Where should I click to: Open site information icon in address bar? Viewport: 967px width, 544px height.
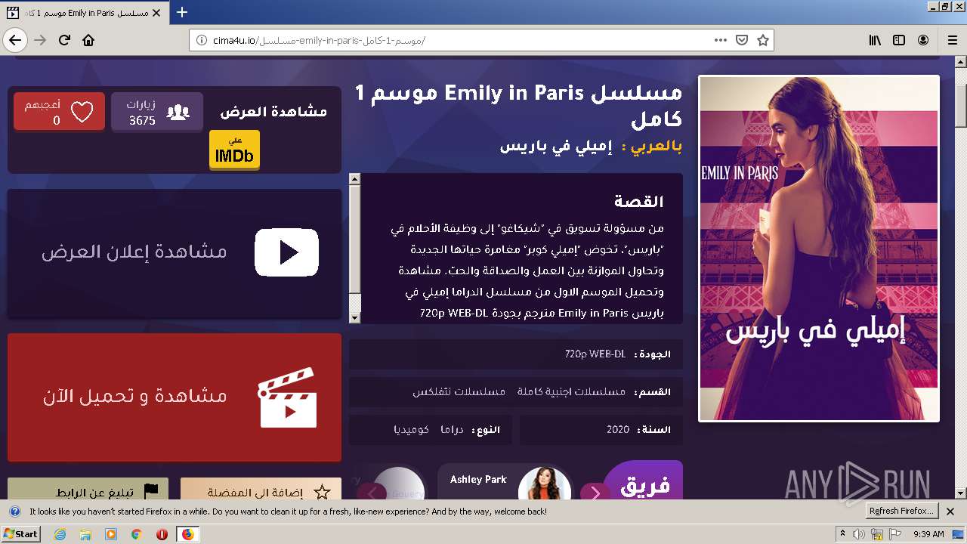pos(202,40)
